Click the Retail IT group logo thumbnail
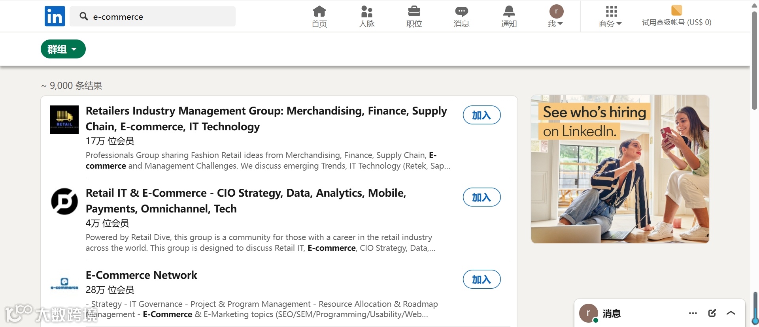This screenshot has height=327, width=759. pos(64,201)
